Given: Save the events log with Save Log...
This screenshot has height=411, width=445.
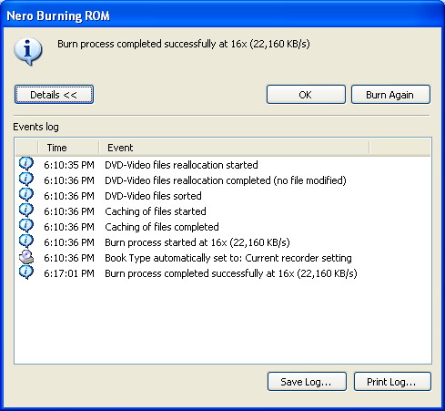Looking at the screenshot, I should coord(307,382).
